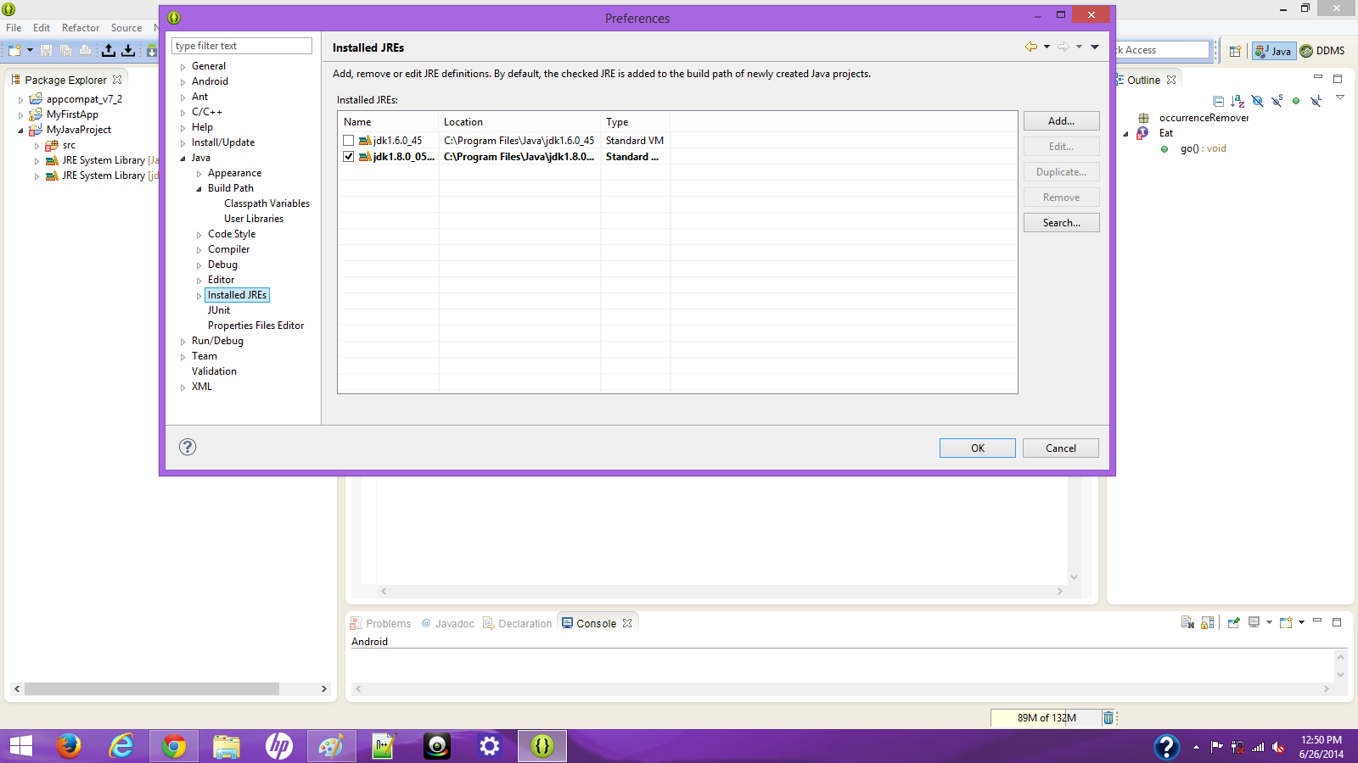The width and height of the screenshot is (1358, 763).
Task: Collapse MyJavaProject in Package Explorer
Action: pos(20,131)
